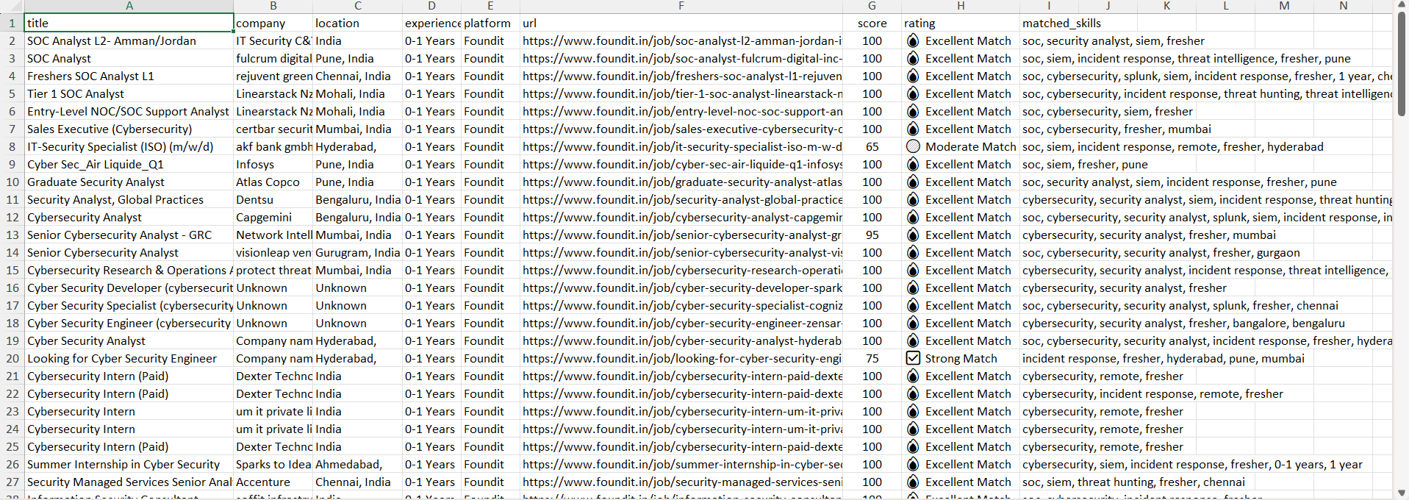Select the 'score' header cell
The width and height of the screenshot is (1409, 500).
[872, 24]
